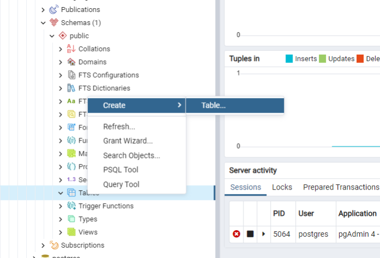This screenshot has height=258, width=380.
Task: Select Search Objects... menu entry
Action: click(x=136, y=155)
